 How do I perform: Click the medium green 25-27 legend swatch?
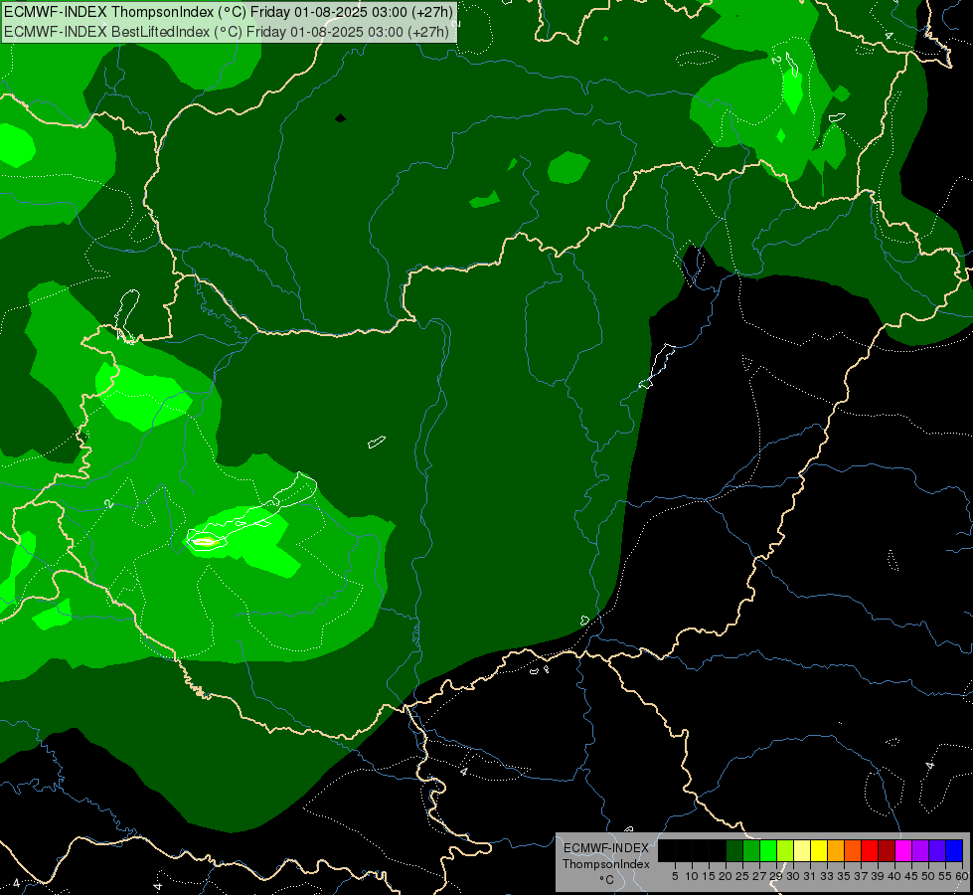point(751,851)
